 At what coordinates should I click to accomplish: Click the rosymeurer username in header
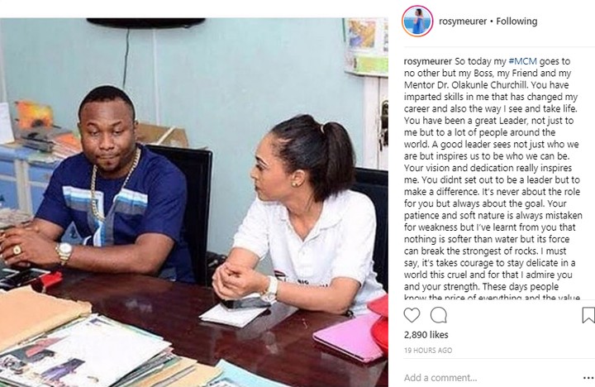[x=463, y=21]
